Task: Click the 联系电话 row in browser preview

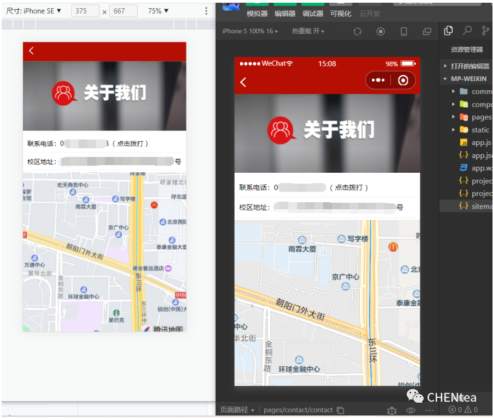Action: (x=104, y=144)
